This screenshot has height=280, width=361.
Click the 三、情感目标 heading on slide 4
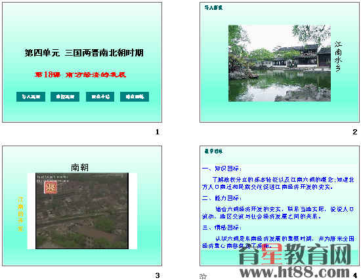click(x=222, y=228)
